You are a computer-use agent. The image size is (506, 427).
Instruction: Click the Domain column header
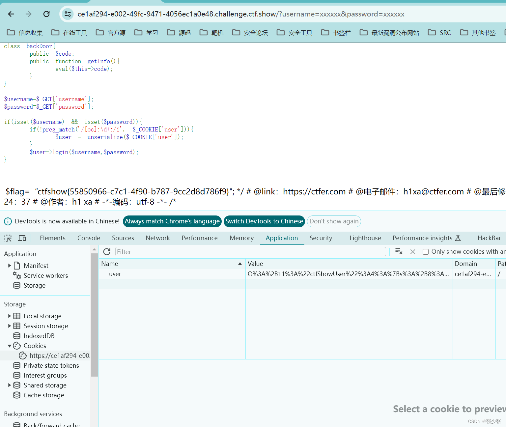[474, 264]
